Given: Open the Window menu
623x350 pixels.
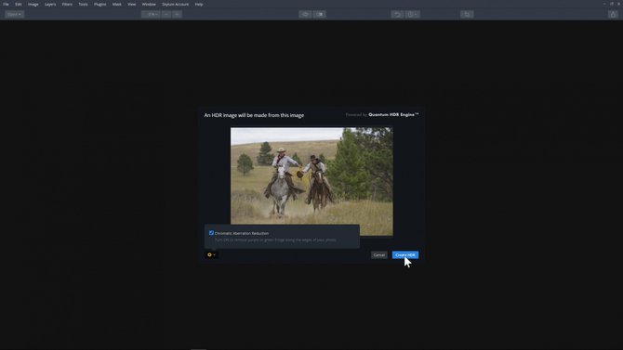Looking at the screenshot, I should pyautogui.click(x=149, y=4).
